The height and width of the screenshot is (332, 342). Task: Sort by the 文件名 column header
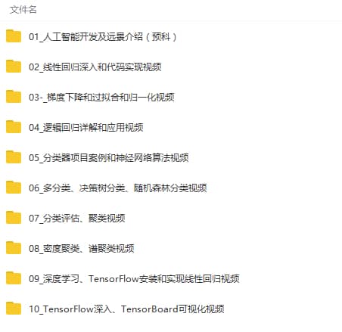[23, 10]
